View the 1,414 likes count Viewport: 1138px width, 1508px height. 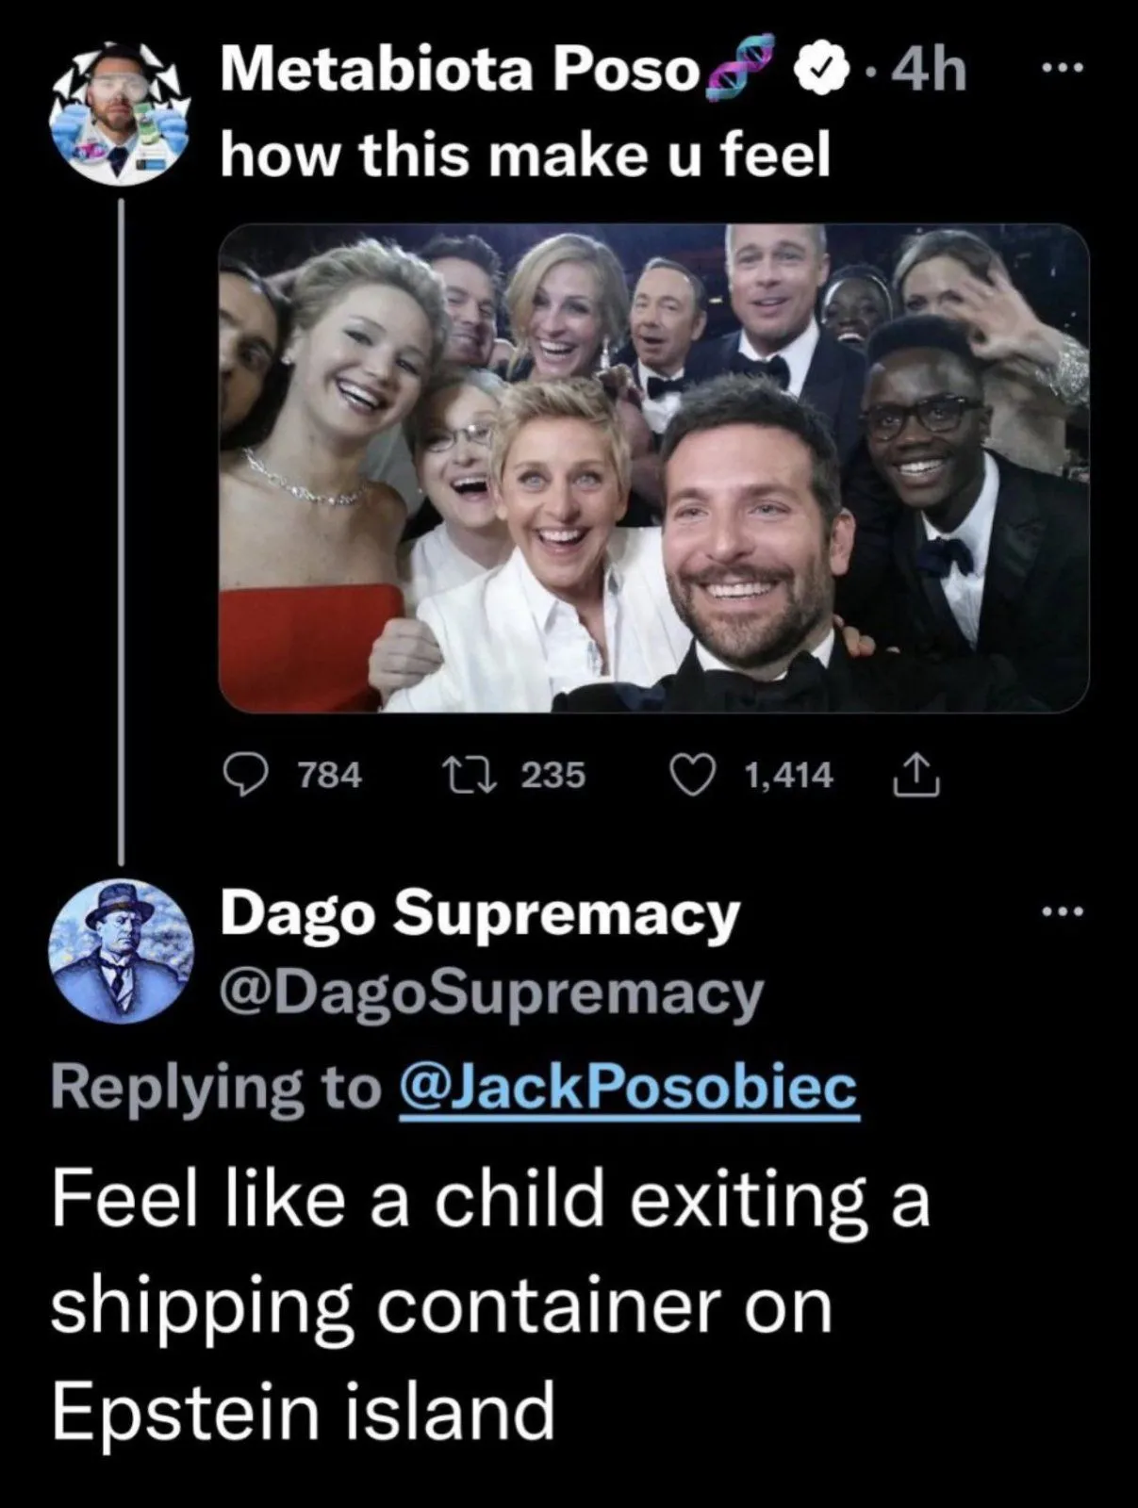[787, 776]
